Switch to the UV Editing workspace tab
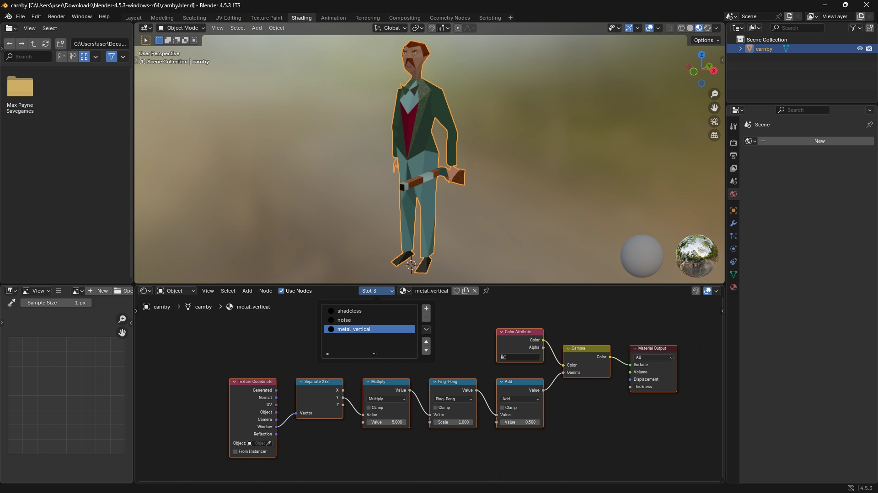This screenshot has width=878, height=493. [228, 18]
